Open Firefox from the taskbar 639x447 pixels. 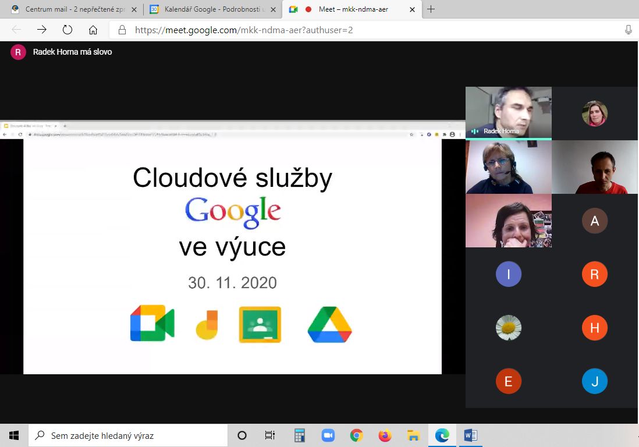(x=385, y=435)
